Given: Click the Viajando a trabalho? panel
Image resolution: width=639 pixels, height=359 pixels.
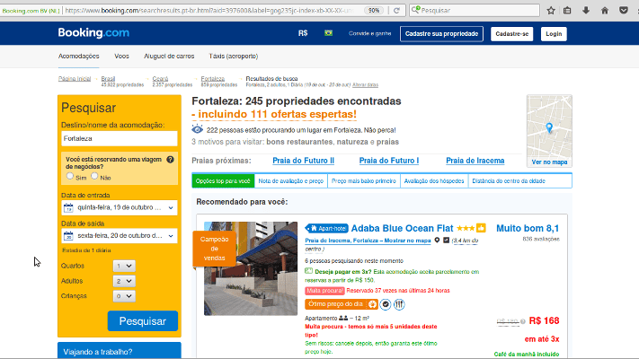Looking at the screenshot, I should pyautogui.click(x=120, y=351).
